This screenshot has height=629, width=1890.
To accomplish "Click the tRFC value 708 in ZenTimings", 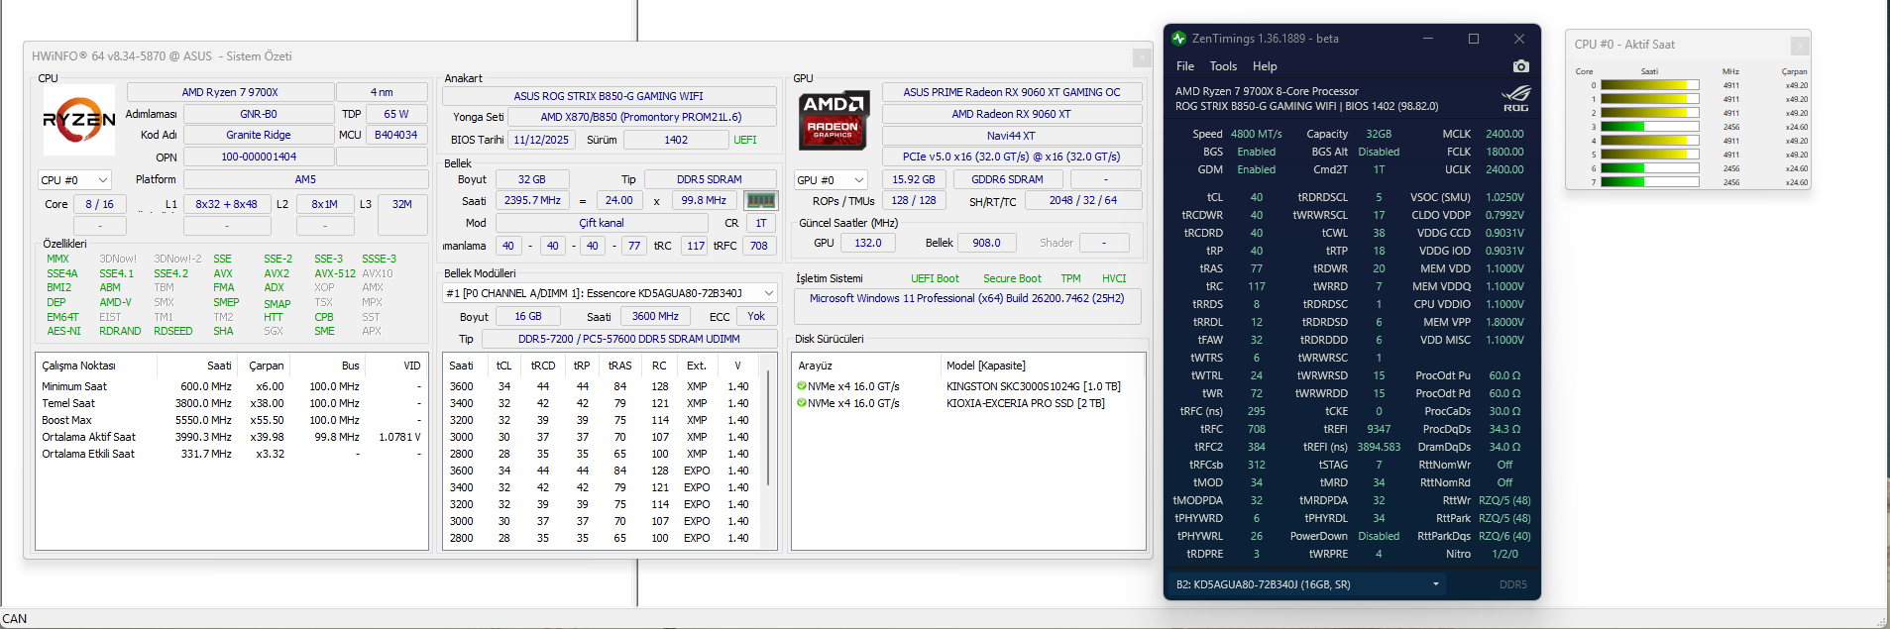I will coord(1256,429).
